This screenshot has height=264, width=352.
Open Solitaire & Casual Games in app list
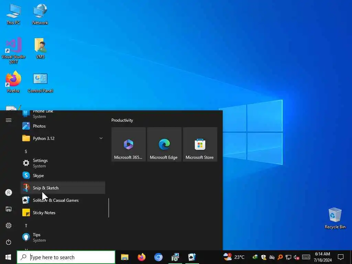(63, 200)
